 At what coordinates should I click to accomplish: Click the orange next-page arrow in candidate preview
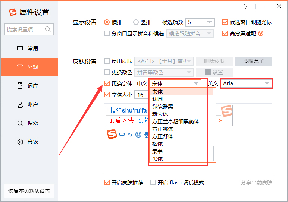tap(220, 120)
